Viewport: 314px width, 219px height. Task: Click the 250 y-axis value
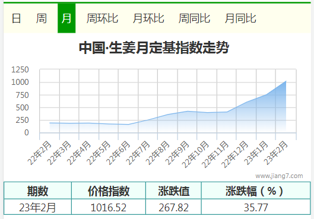tap(22, 120)
